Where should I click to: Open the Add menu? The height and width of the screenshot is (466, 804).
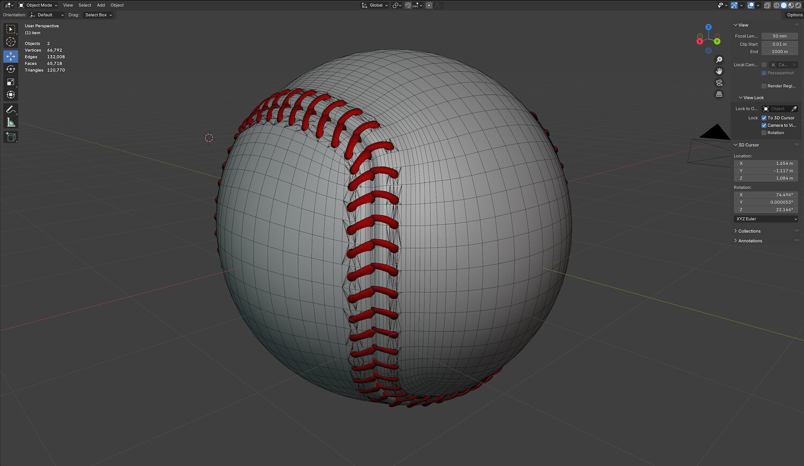tap(101, 5)
